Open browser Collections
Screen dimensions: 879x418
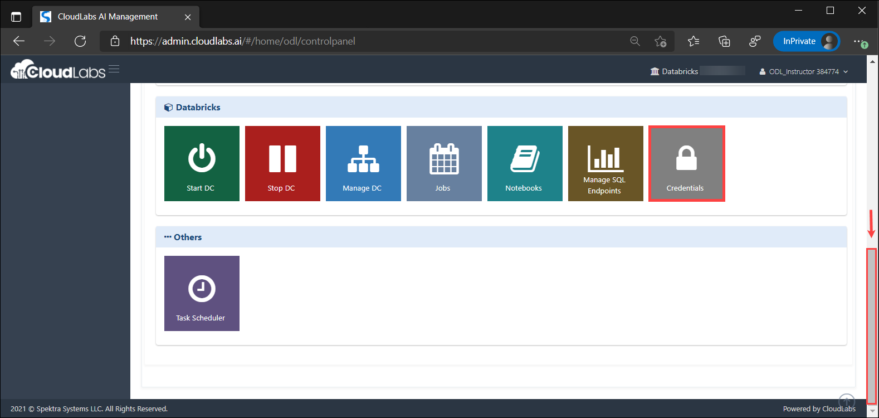(724, 41)
